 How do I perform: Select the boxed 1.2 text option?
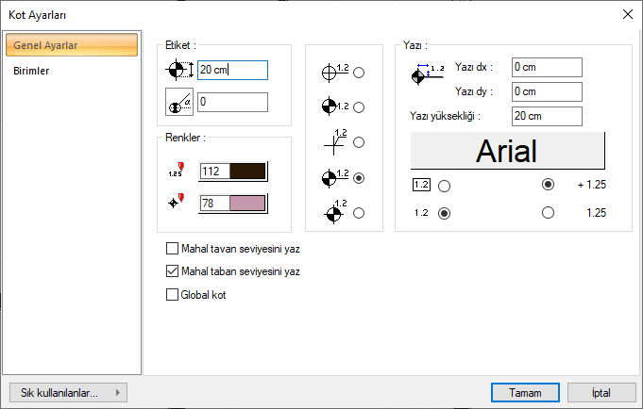coord(444,186)
